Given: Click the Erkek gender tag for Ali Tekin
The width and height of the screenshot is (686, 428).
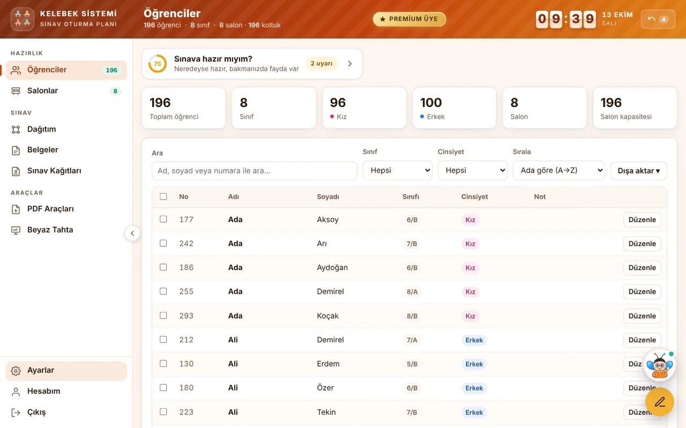Looking at the screenshot, I should pyautogui.click(x=474, y=412).
